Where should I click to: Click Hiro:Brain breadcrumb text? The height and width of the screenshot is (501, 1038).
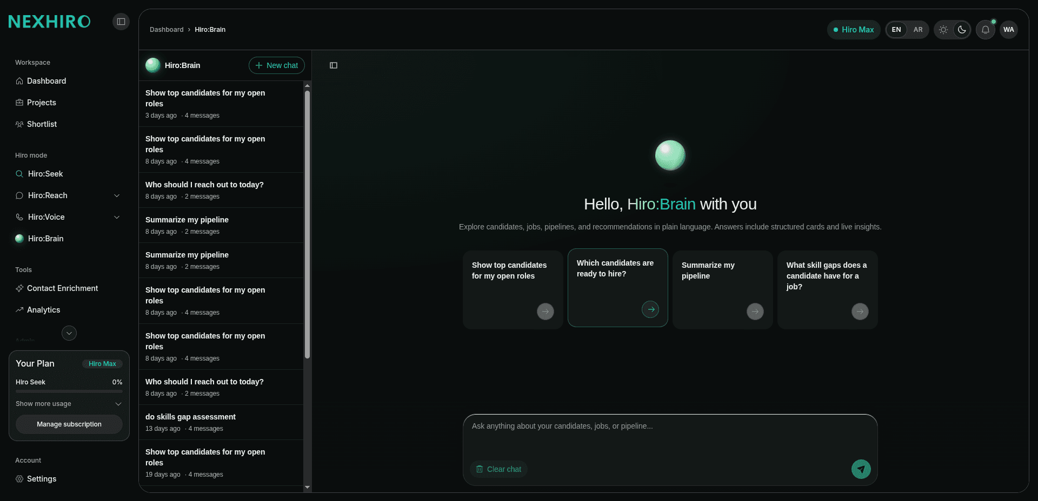(x=210, y=30)
